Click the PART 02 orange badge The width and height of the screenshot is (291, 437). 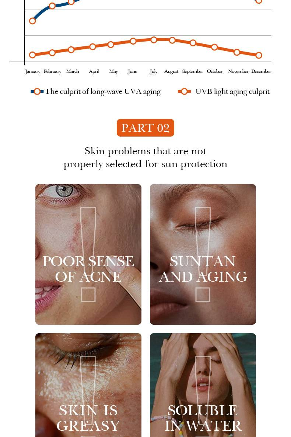tap(145, 128)
